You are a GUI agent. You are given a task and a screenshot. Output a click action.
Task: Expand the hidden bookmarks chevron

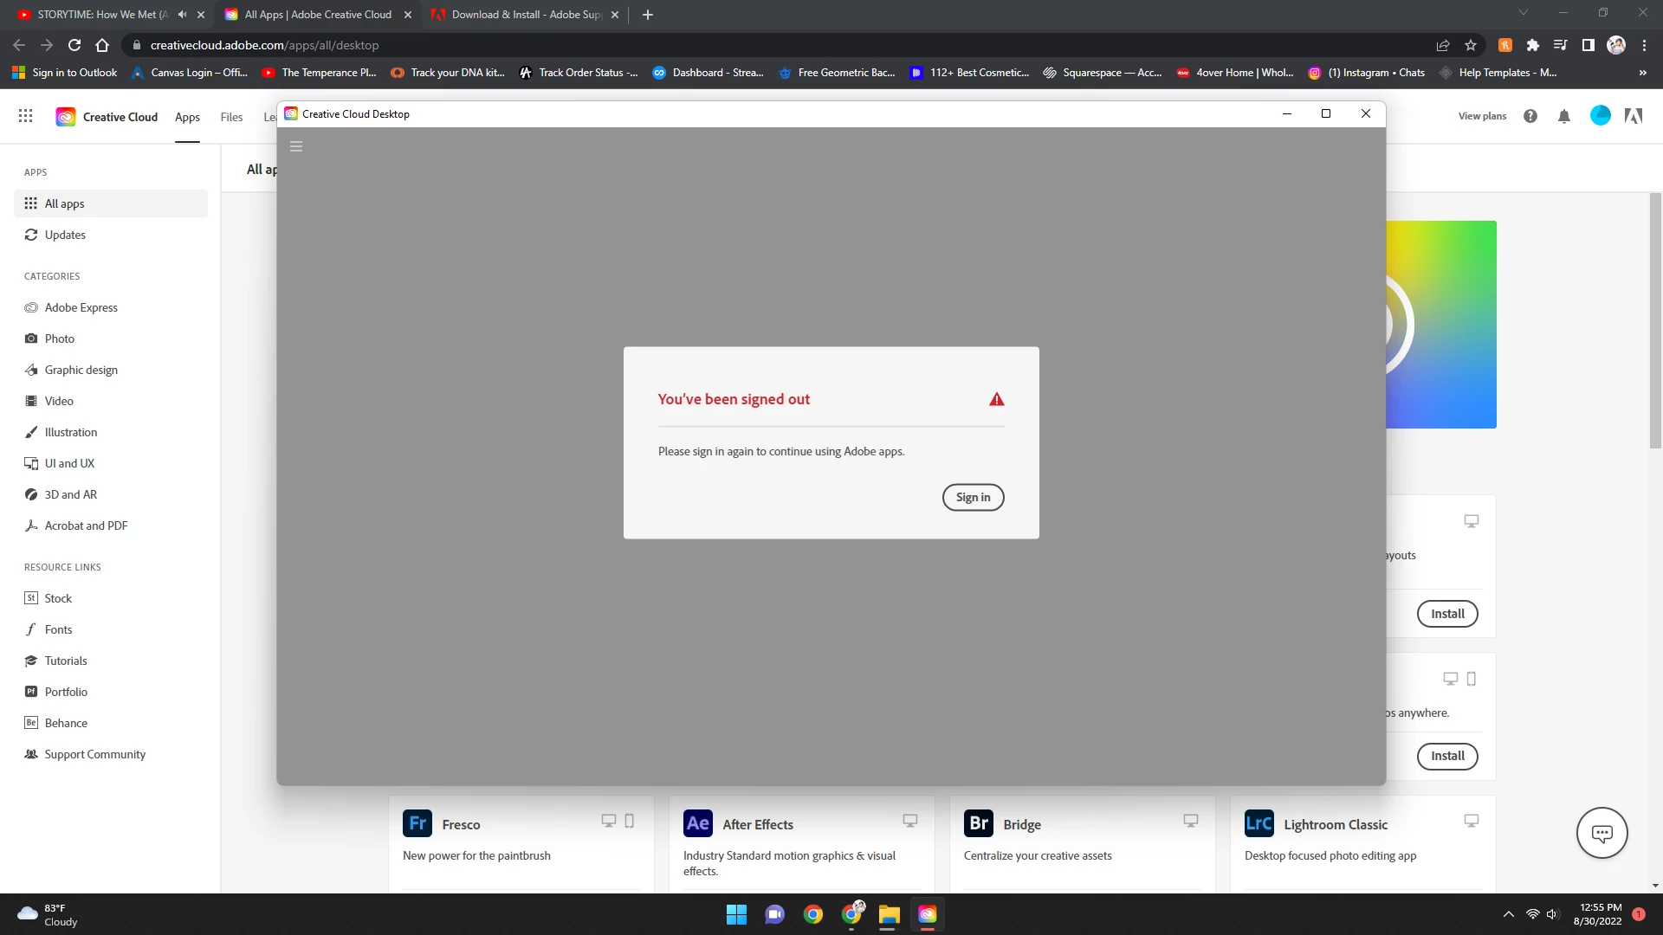coord(1642,73)
